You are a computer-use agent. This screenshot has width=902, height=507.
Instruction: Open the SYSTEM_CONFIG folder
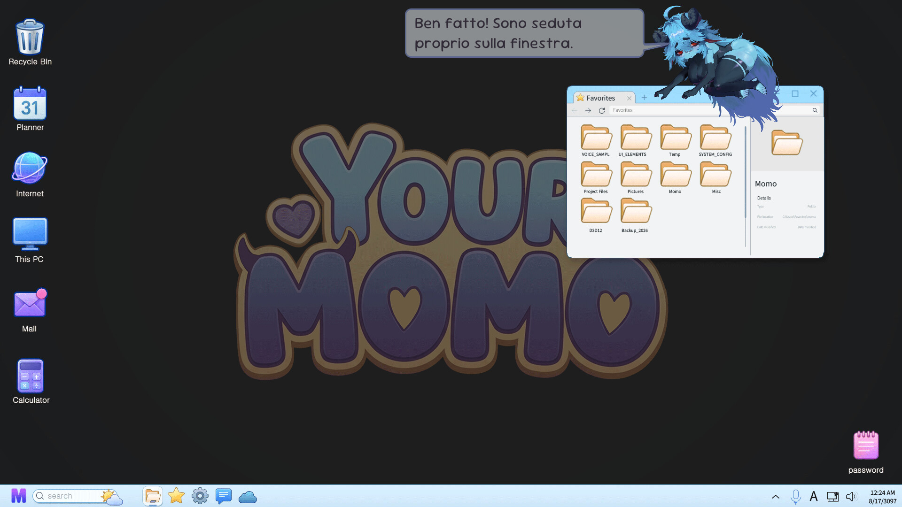pos(715,140)
